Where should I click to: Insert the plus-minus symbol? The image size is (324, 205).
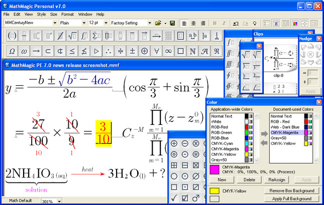tap(132, 51)
